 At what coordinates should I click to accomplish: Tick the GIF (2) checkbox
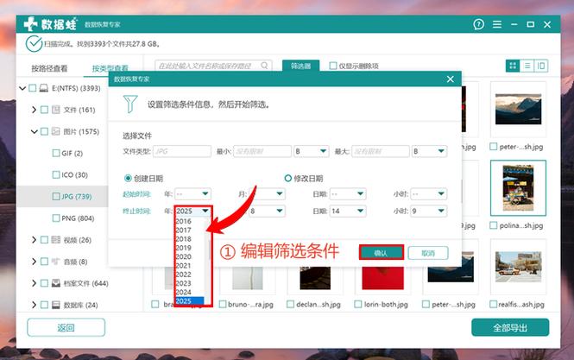tap(56, 153)
